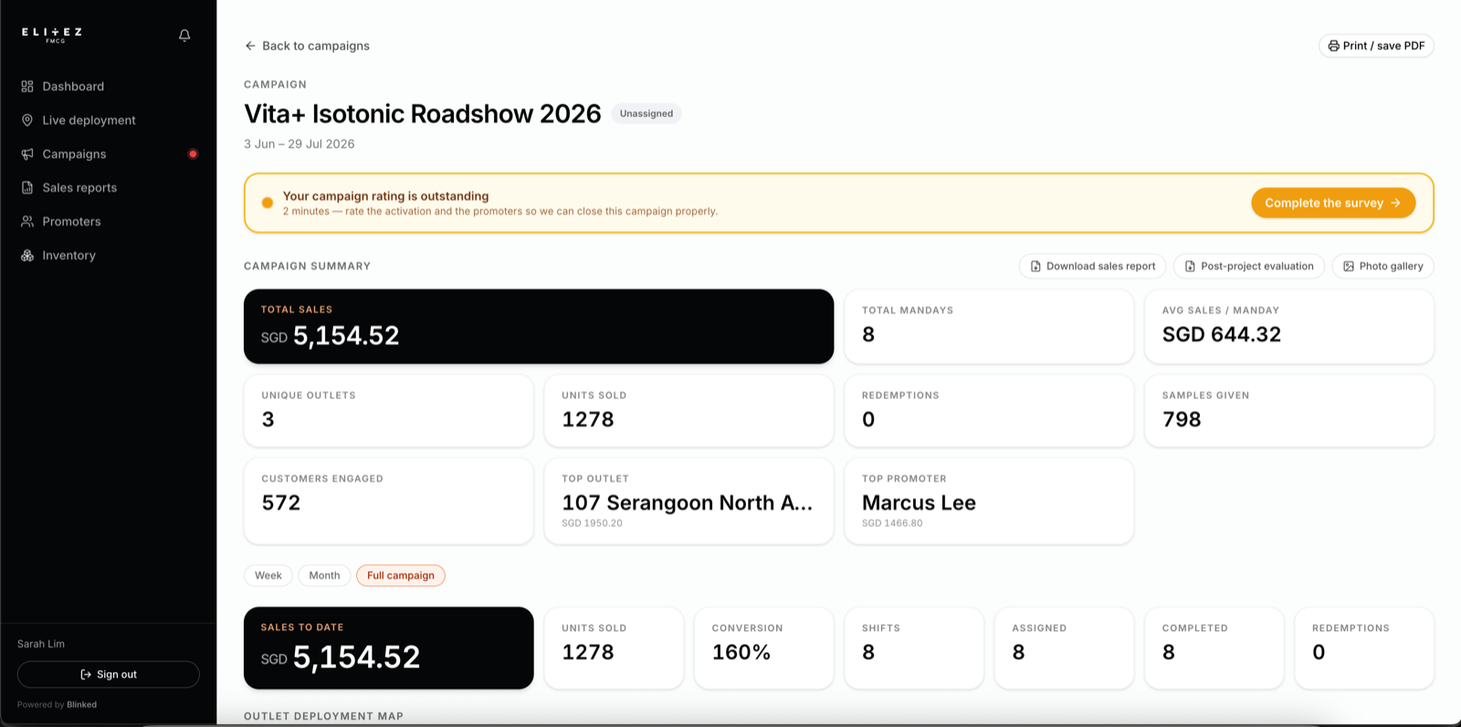
Task: Click the Live deployment pin icon
Action: coord(27,121)
